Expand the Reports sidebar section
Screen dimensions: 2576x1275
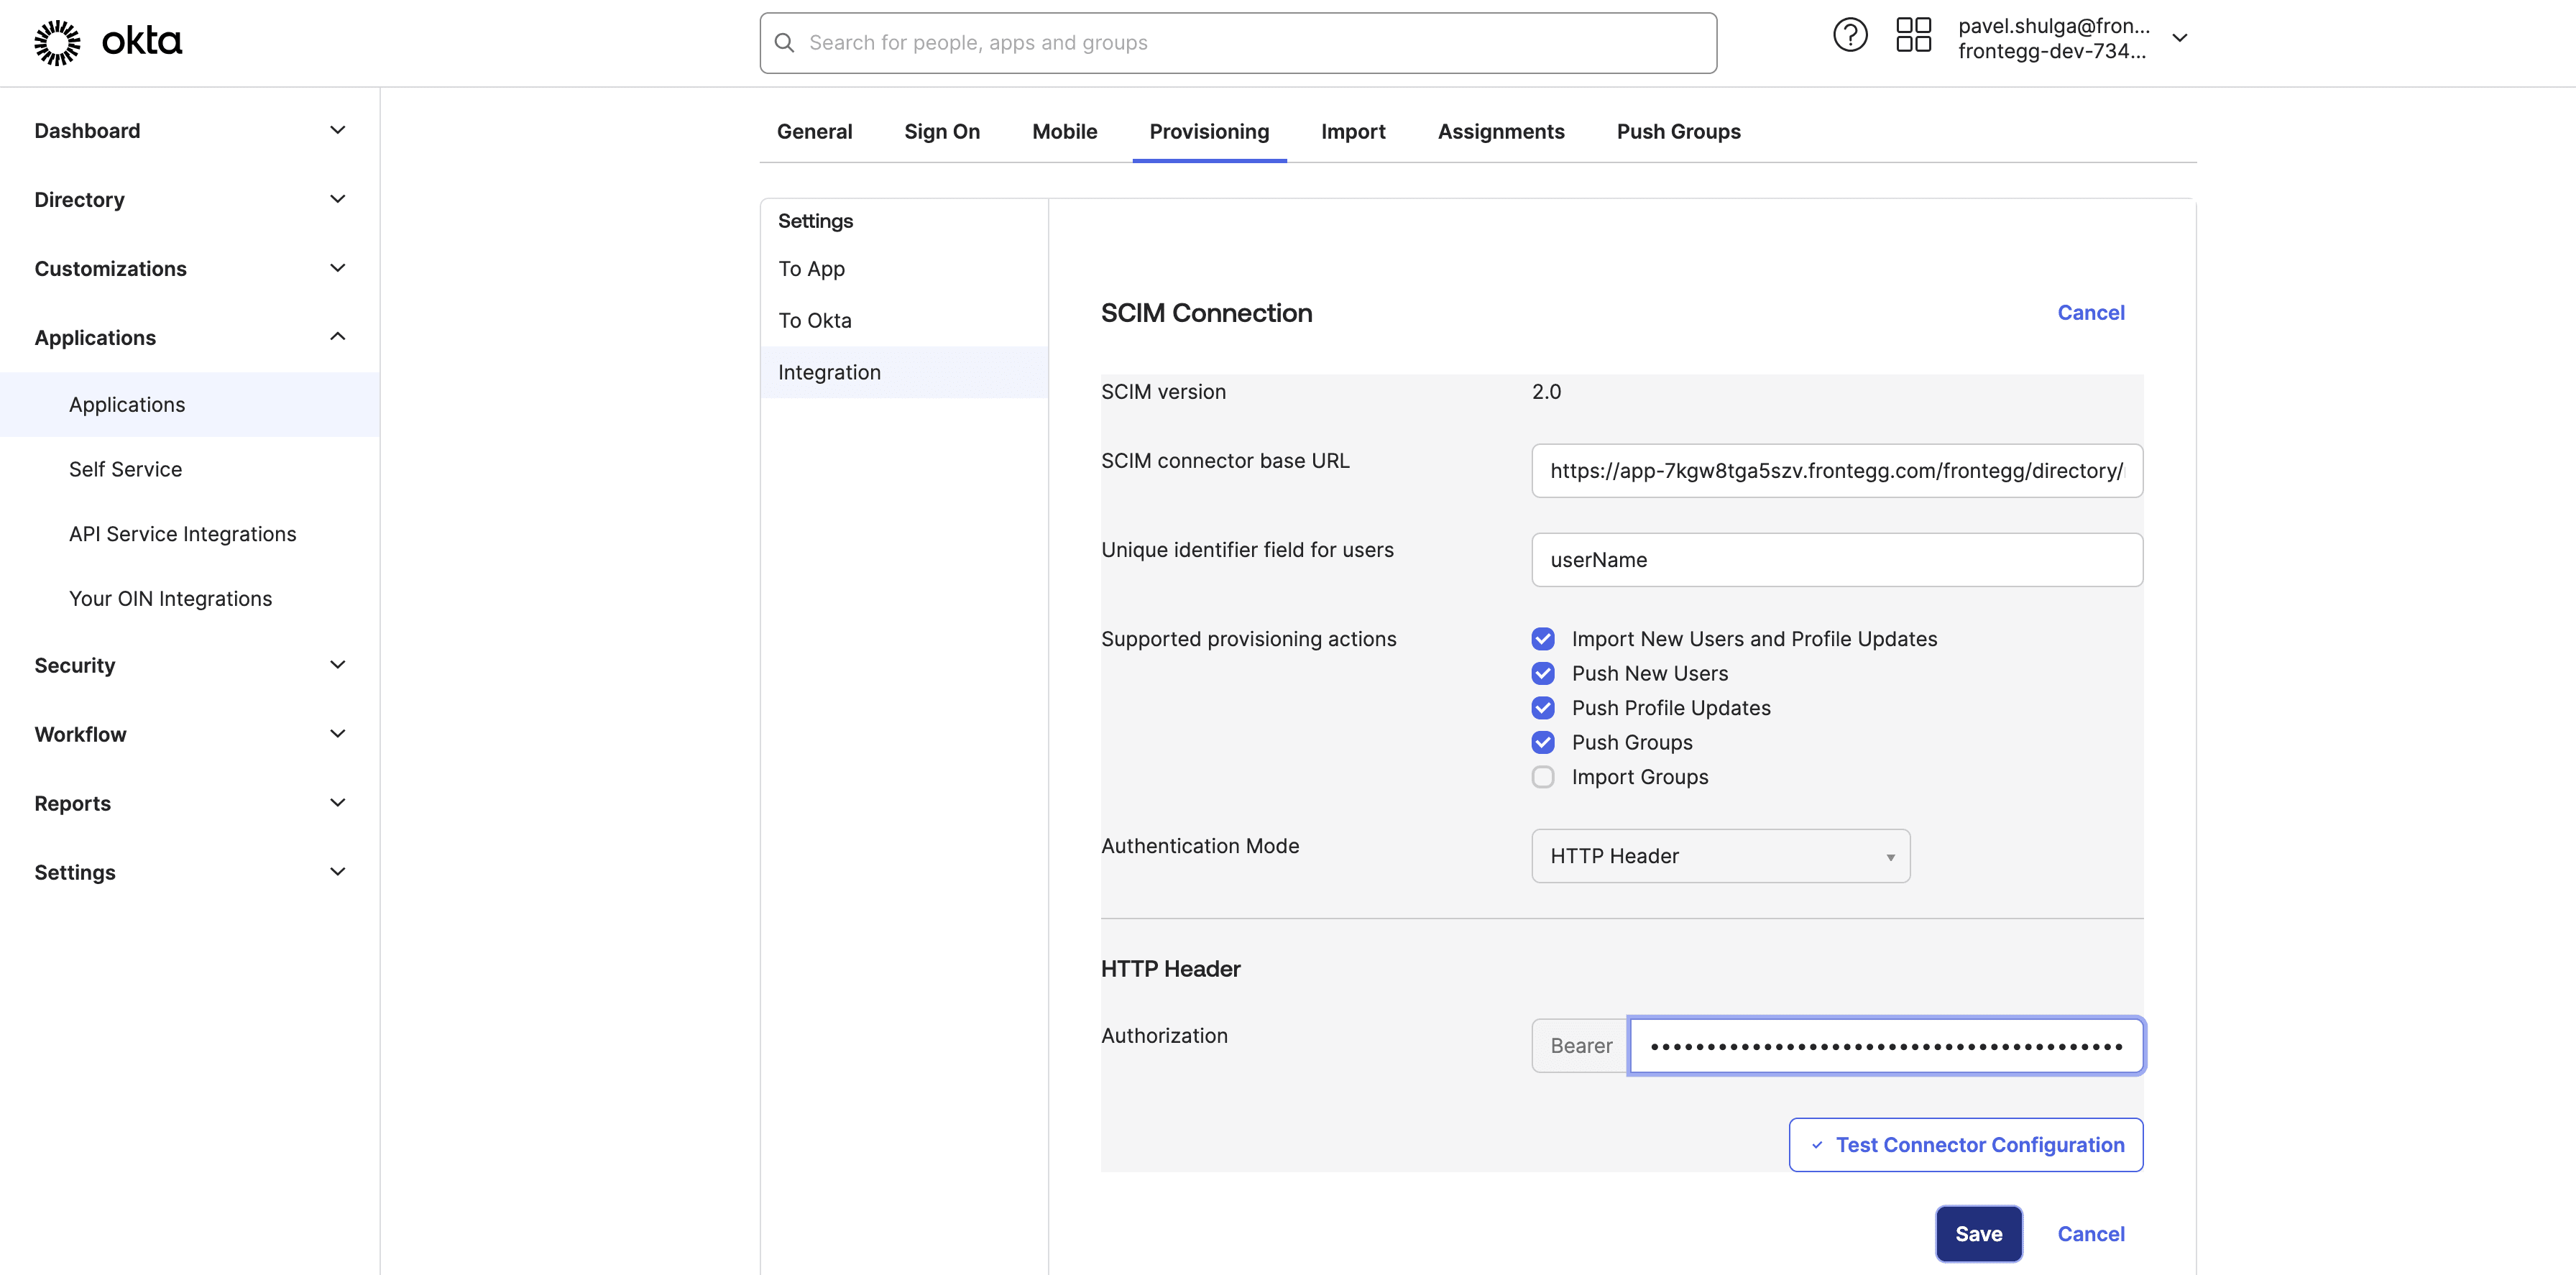tap(190, 804)
